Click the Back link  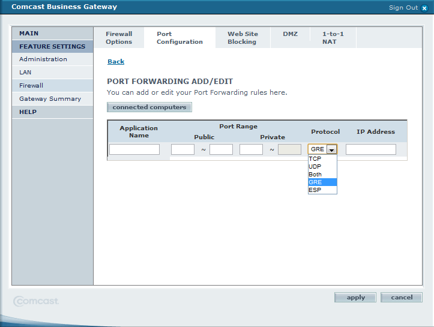(x=116, y=62)
